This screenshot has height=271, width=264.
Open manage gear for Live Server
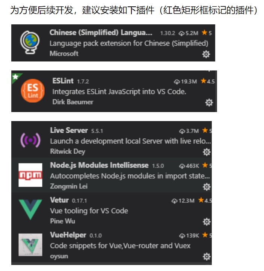pos(207,152)
